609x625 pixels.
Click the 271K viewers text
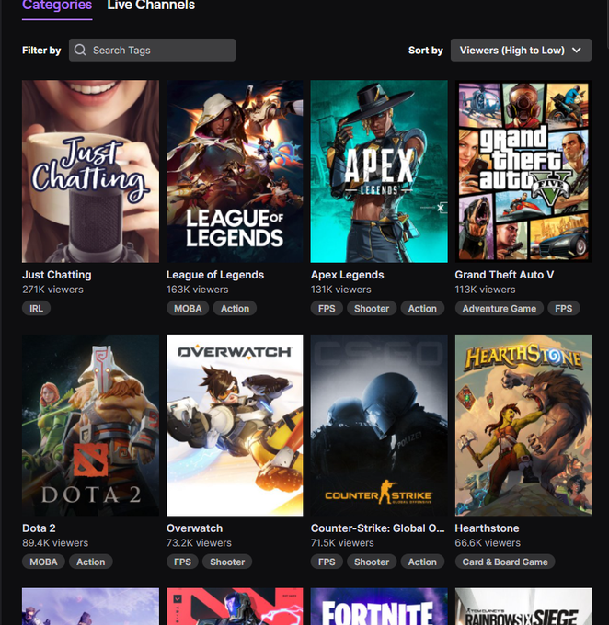pyautogui.click(x=52, y=290)
